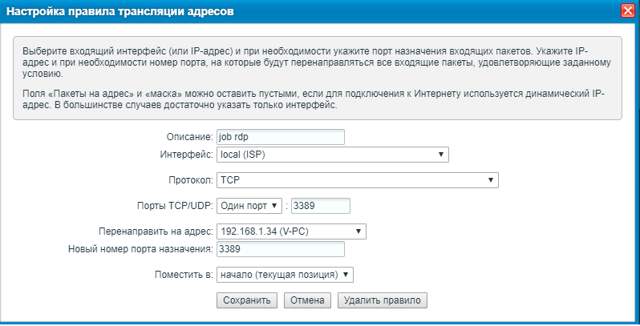Click the 'Описание:' label
Viewport: 640px width, 326px height.
point(190,137)
